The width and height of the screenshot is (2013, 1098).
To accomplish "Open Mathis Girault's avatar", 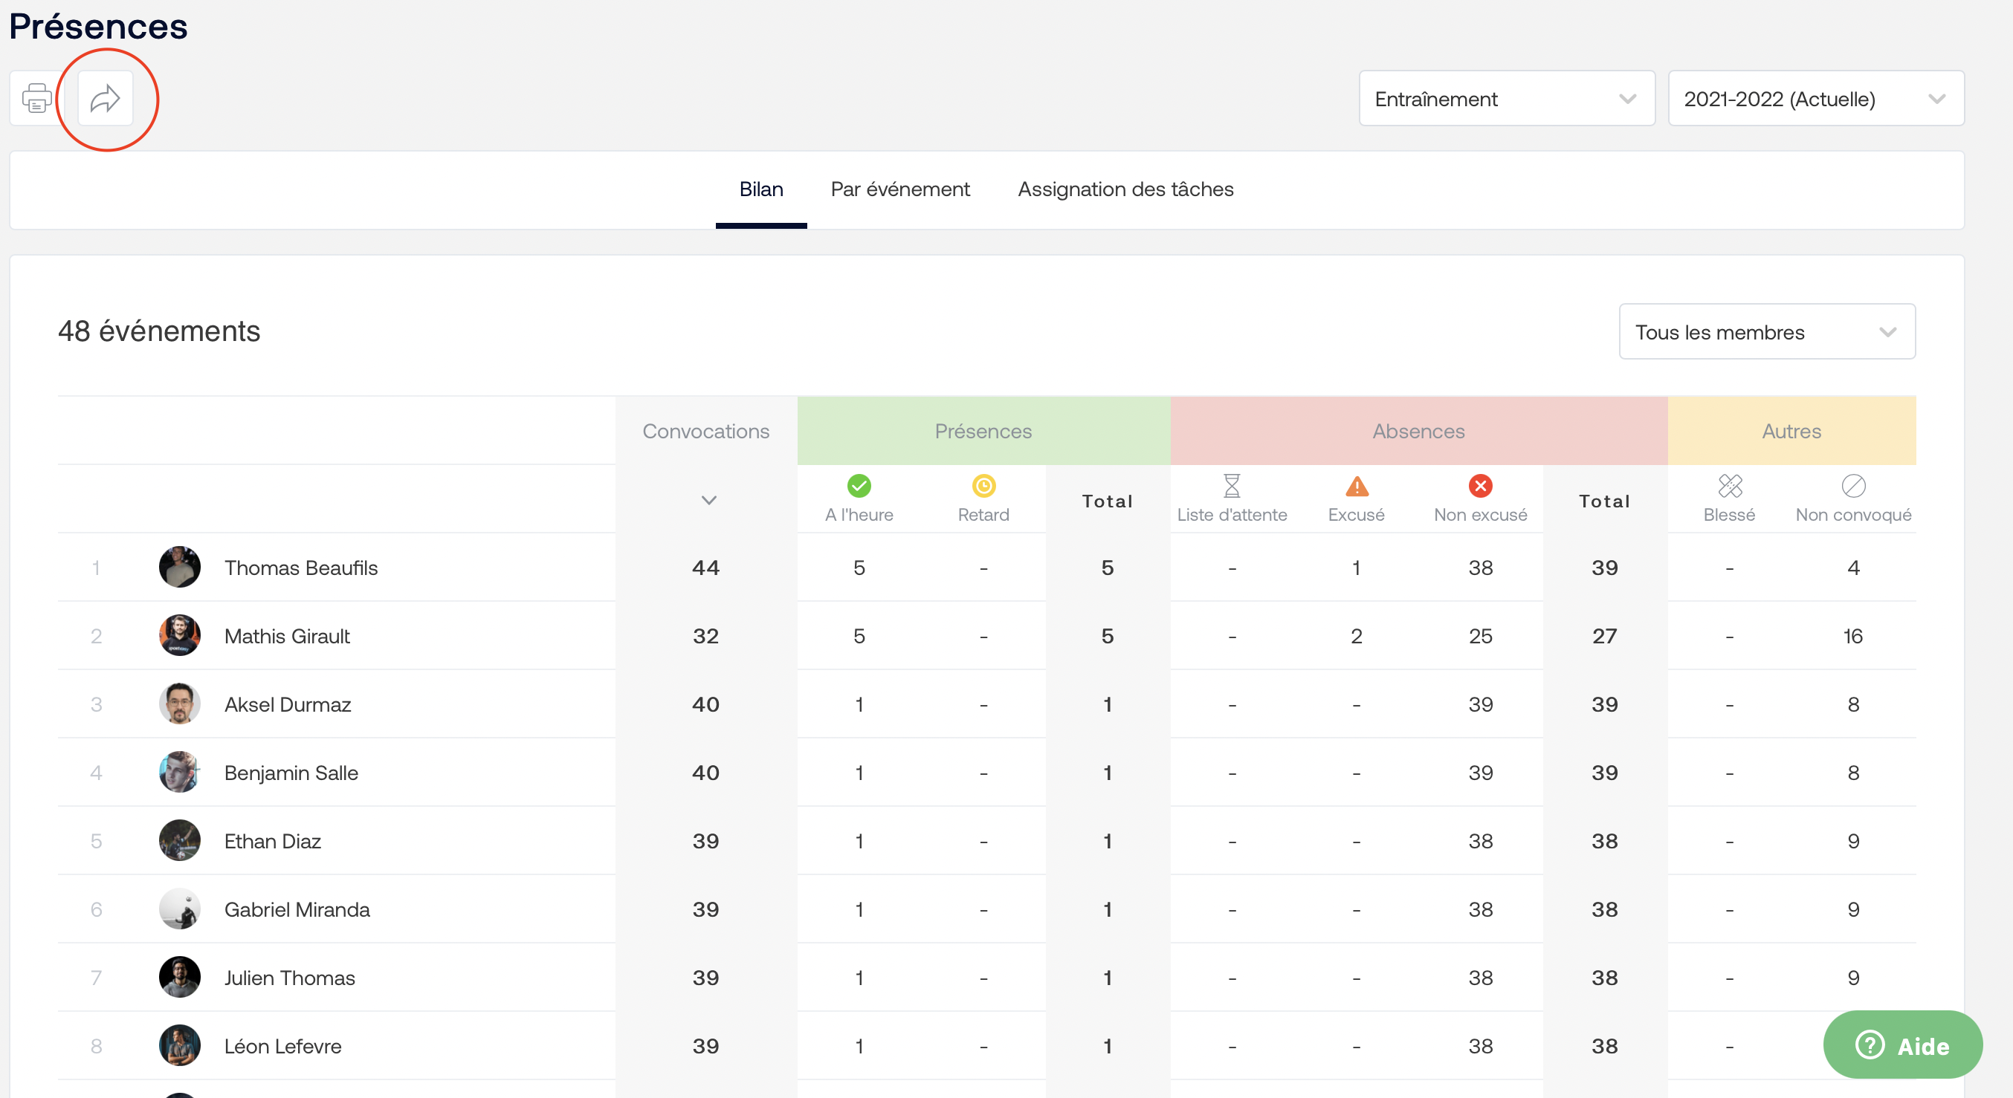I will tap(180, 636).
